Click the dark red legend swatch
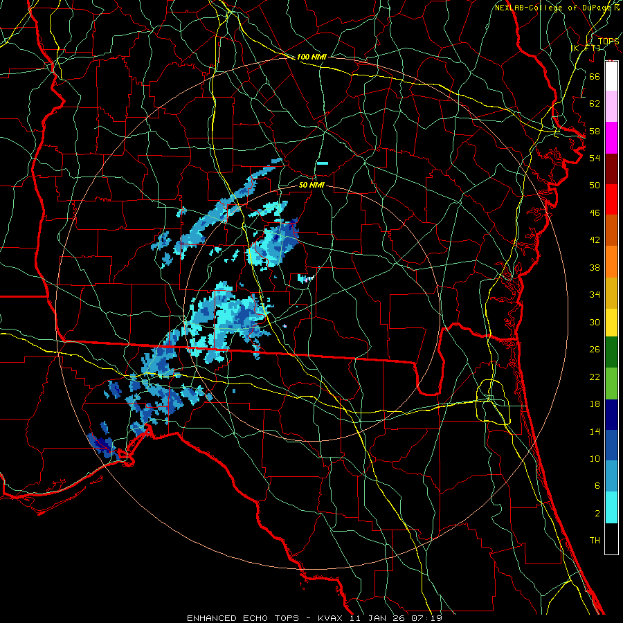 coord(611,168)
